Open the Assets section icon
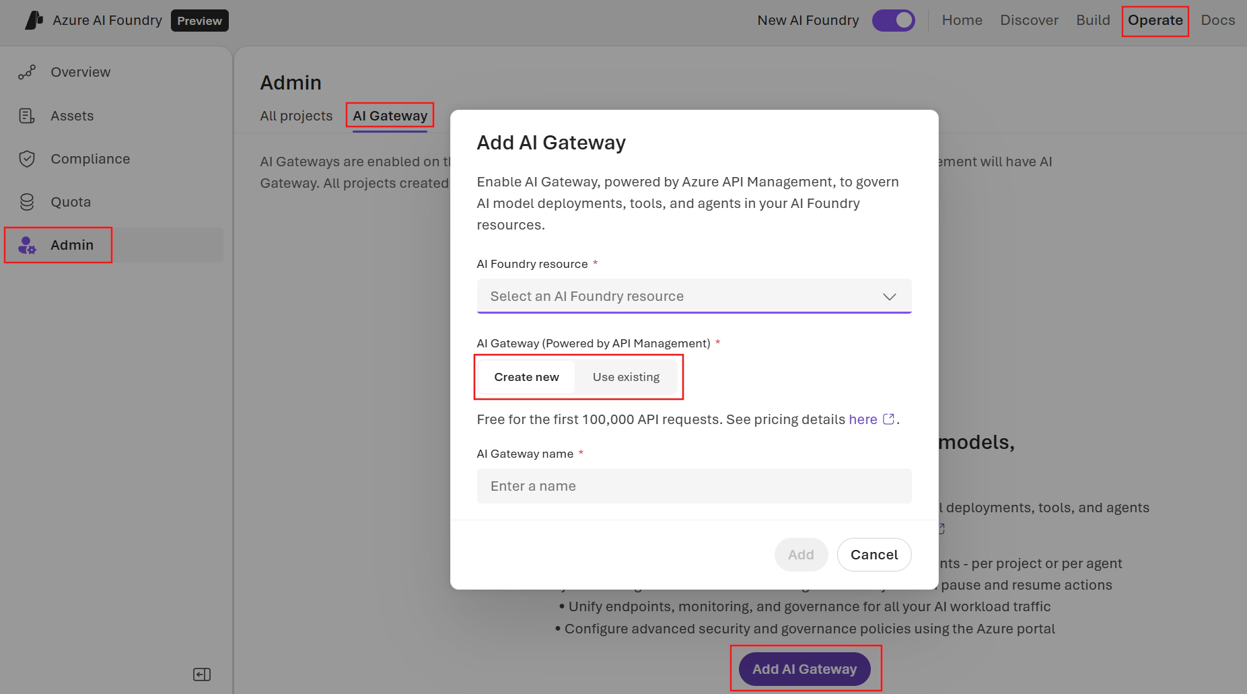Viewport: 1247px width, 694px height. pos(26,115)
